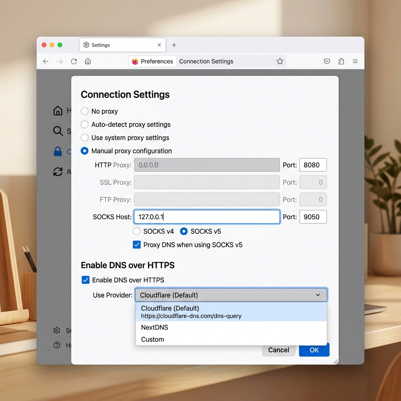Open Search category magnifier in sidebar
This screenshot has width=401, height=401.
58,131
